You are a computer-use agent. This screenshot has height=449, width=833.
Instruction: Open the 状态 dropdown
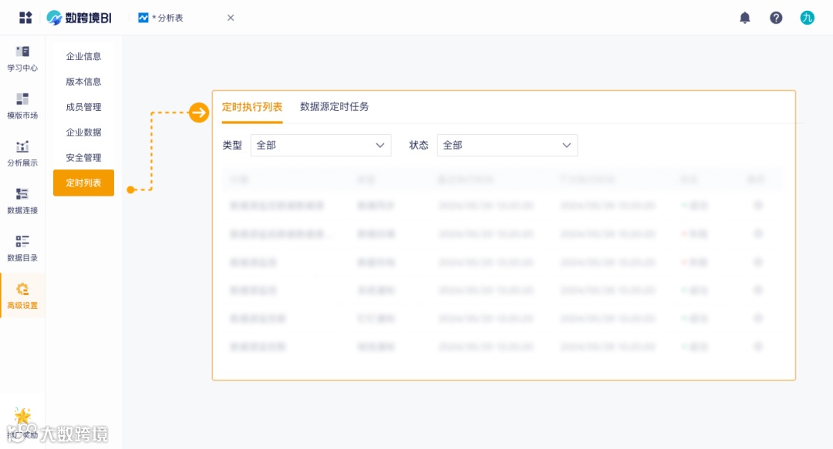[x=508, y=146]
